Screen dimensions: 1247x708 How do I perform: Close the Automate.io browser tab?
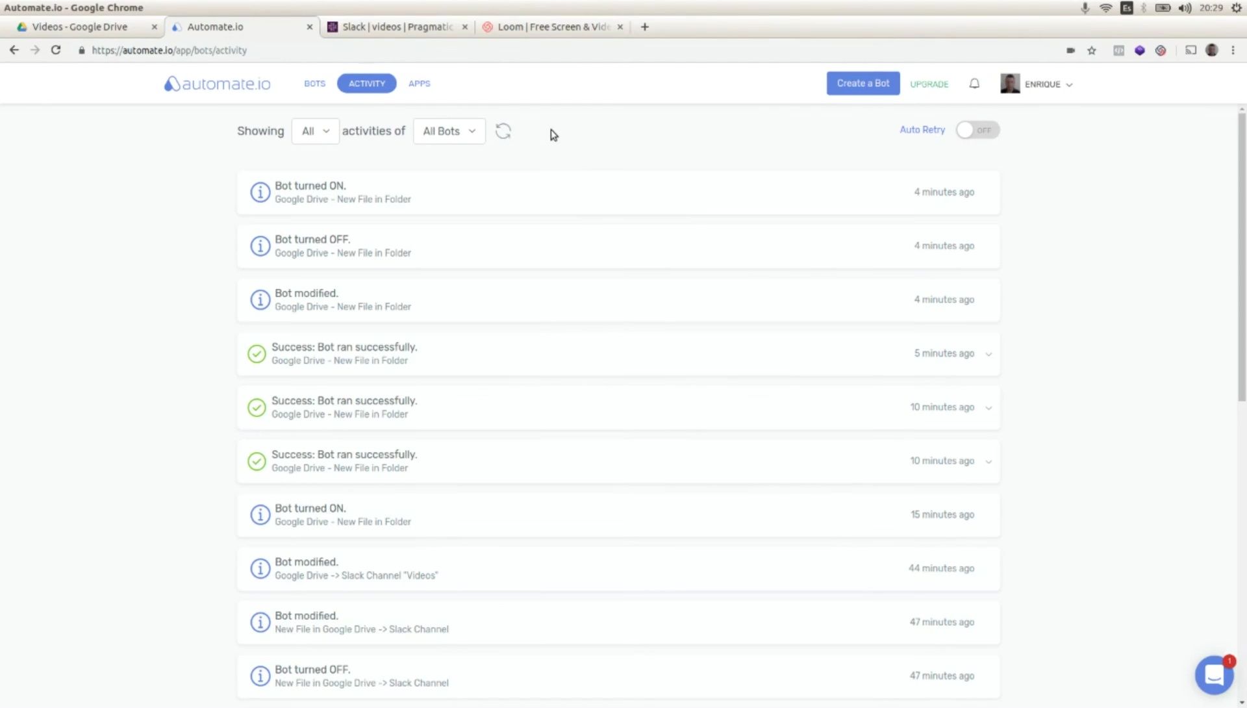(309, 27)
